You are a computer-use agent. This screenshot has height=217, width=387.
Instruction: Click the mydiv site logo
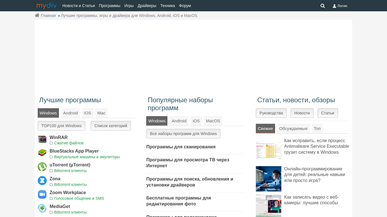coord(46,6)
